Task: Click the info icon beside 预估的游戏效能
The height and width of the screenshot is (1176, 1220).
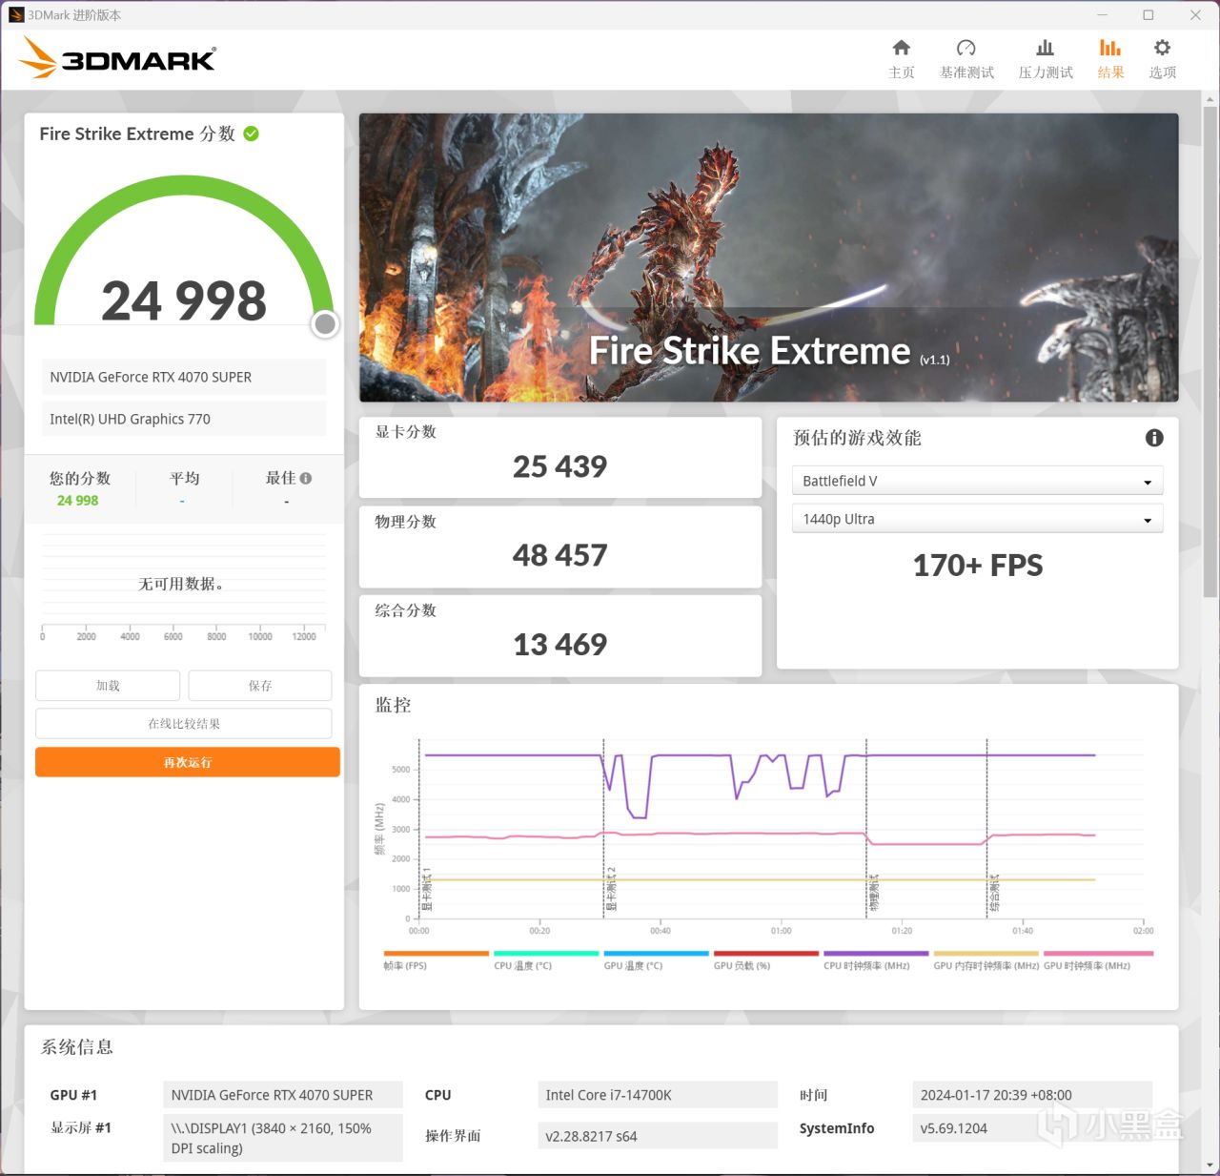Action: coord(1153,438)
